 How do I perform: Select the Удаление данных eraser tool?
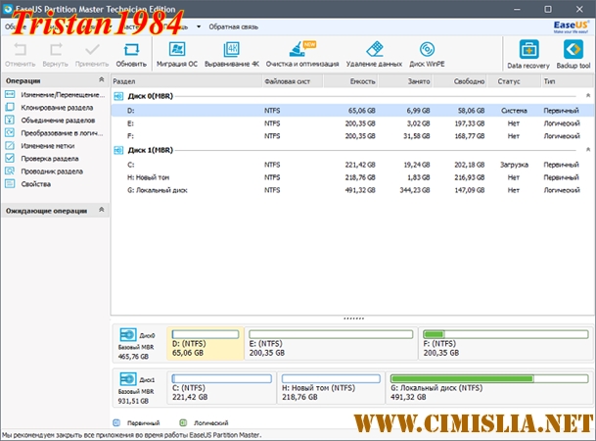(374, 53)
